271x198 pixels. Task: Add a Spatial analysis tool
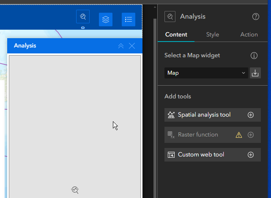pos(251,115)
